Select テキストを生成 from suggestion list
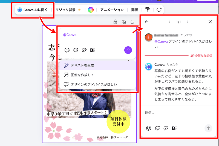219x146 pixels. pyautogui.click(x=82, y=65)
